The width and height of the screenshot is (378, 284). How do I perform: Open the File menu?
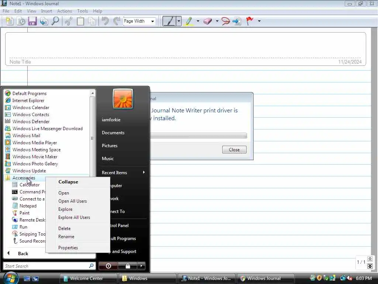[6, 11]
